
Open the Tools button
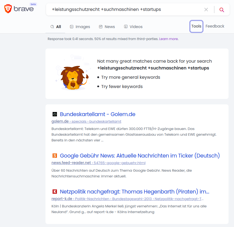[x=196, y=26]
